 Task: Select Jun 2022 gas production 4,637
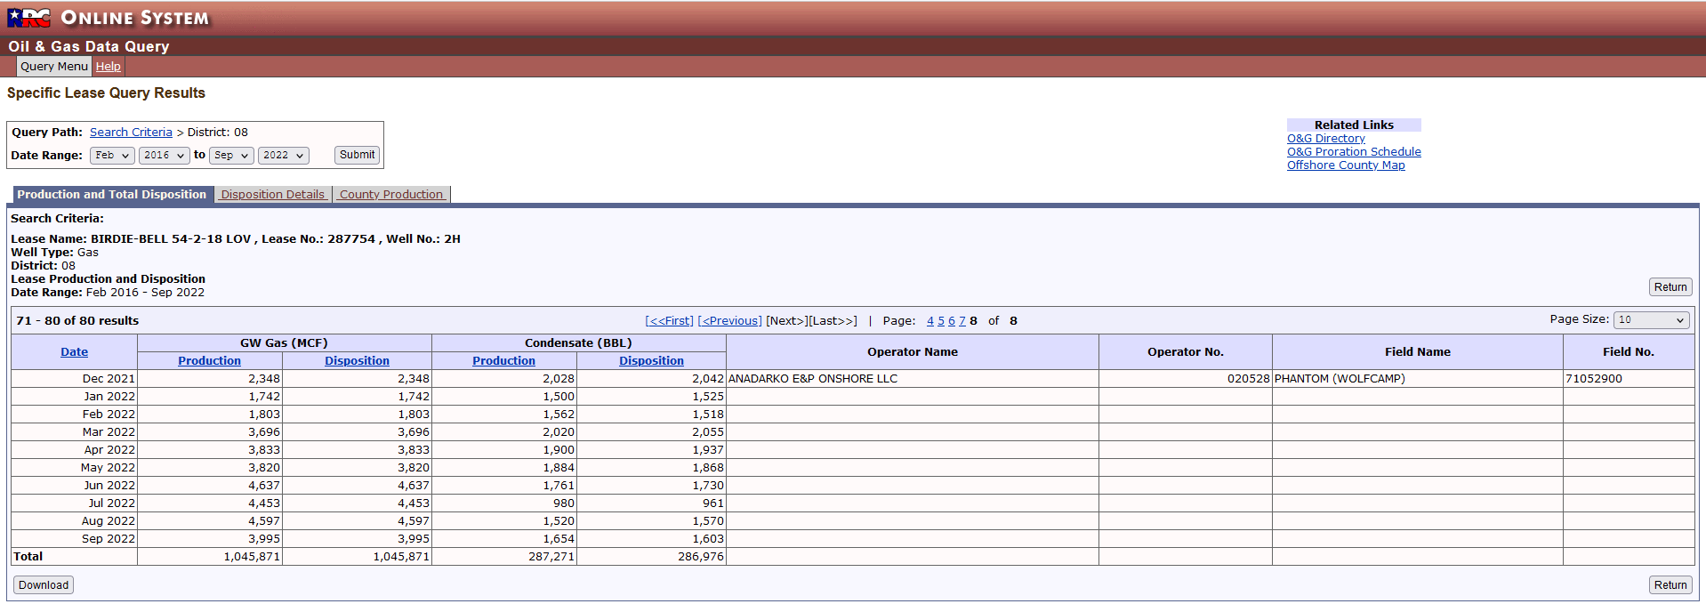[210, 486]
